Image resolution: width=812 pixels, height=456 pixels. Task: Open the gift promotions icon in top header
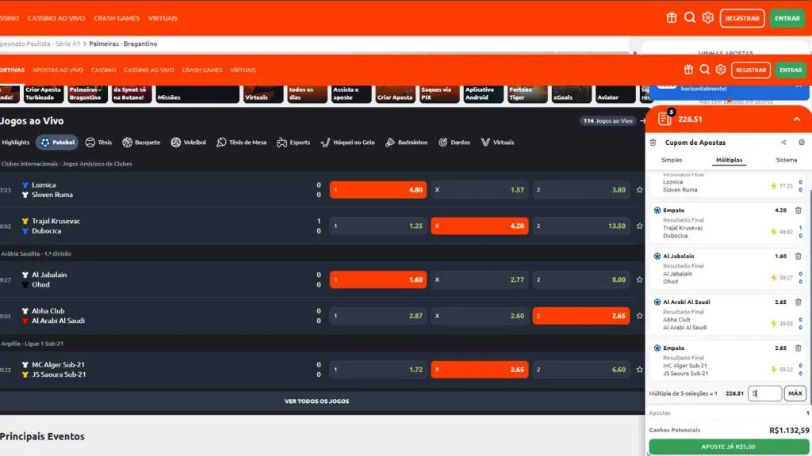pos(671,17)
